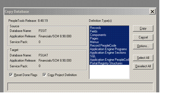Uncheck the Copy Project Definition checkbox
Viewport: 174px width, 109px height.
tap(44, 75)
